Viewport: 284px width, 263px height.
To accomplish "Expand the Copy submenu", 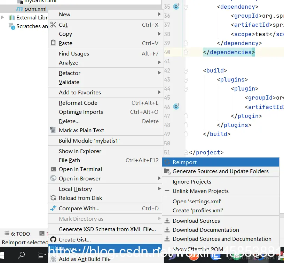I will pos(159,34).
